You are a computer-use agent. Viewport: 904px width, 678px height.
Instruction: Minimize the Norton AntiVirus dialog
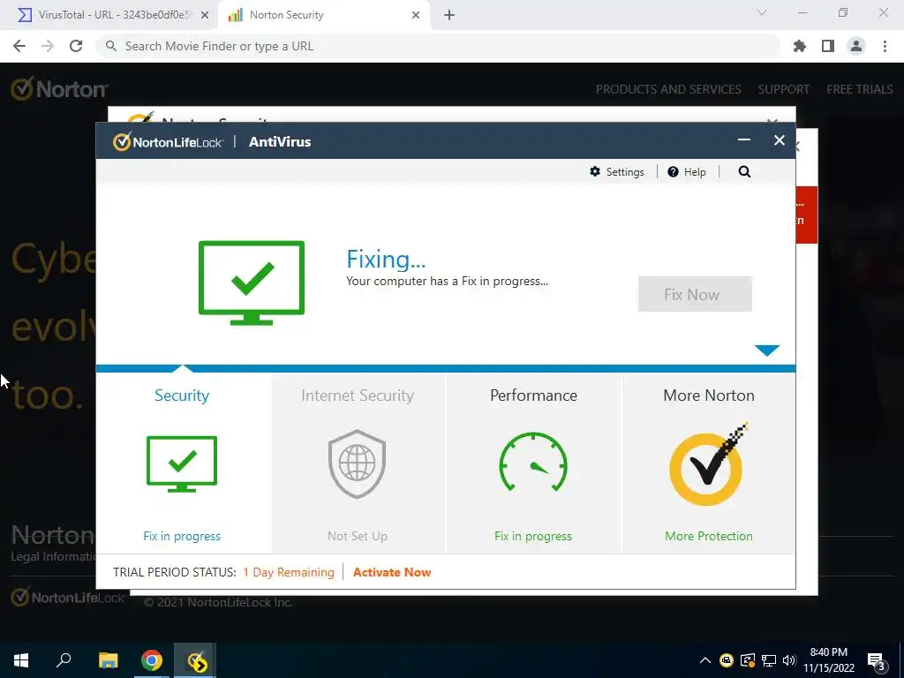pyautogui.click(x=744, y=140)
